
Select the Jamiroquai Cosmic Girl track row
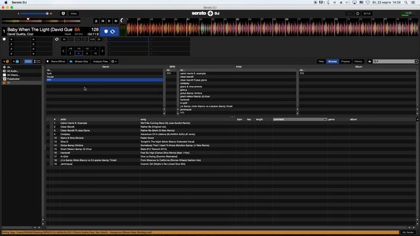[231, 164]
